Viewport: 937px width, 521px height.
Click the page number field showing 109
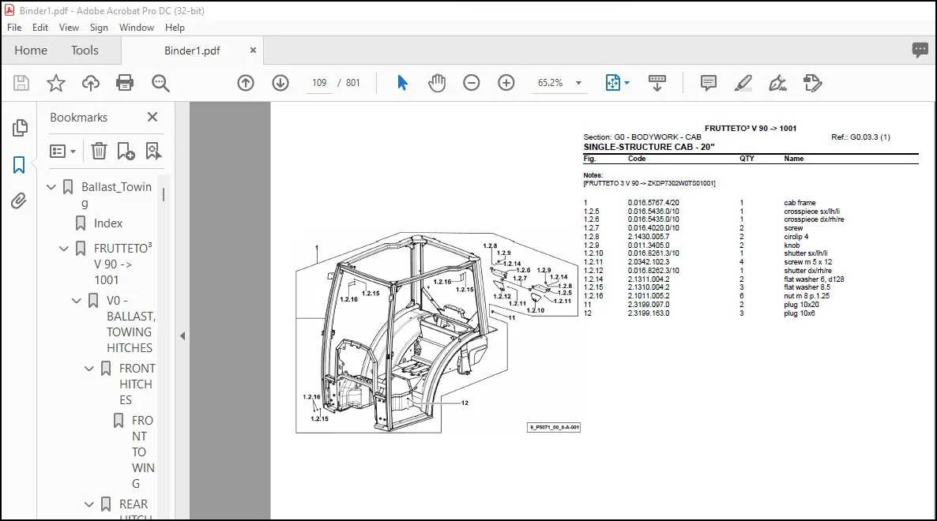click(319, 83)
